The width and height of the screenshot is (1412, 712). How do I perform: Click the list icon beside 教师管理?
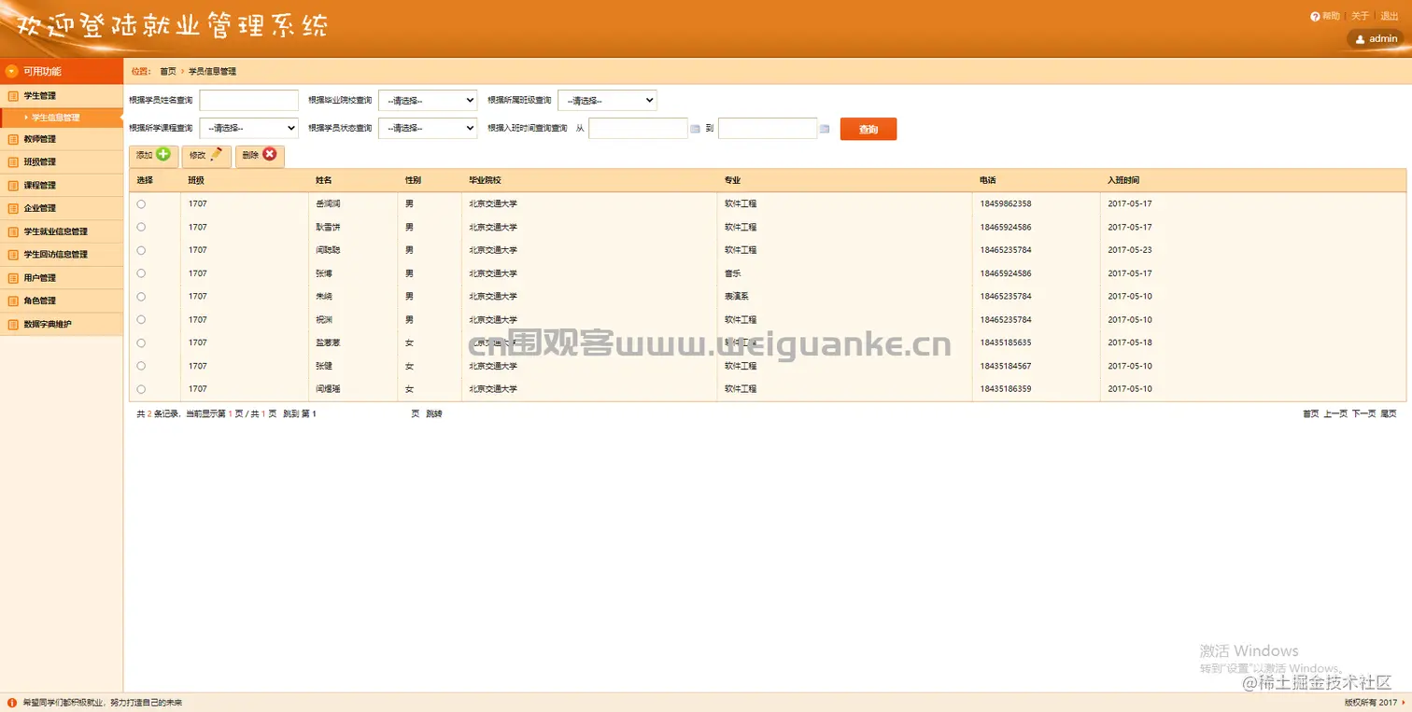(x=13, y=139)
